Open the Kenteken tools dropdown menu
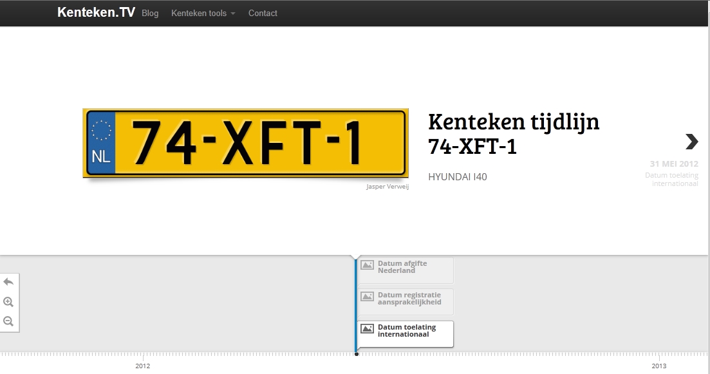Image resolution: width=710 pixels, height=374 pixels. tap(203, 13)
